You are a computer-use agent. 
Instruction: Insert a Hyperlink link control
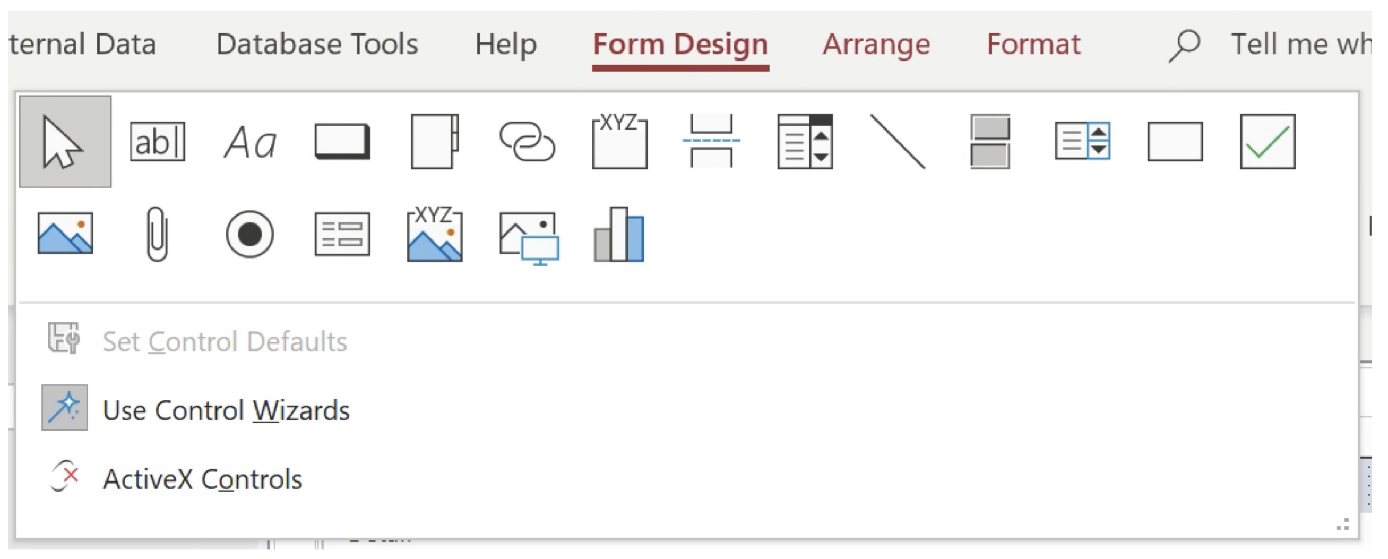(527, 142)
